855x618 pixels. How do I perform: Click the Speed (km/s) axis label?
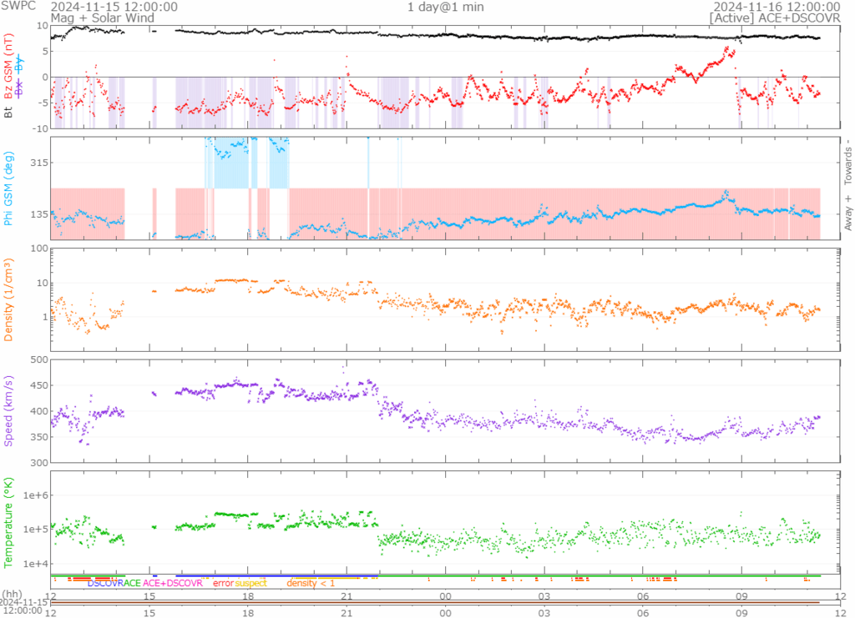point(9,410)
